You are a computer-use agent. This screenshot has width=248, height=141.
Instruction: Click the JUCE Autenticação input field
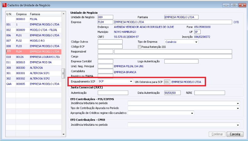tap(113, 93)
